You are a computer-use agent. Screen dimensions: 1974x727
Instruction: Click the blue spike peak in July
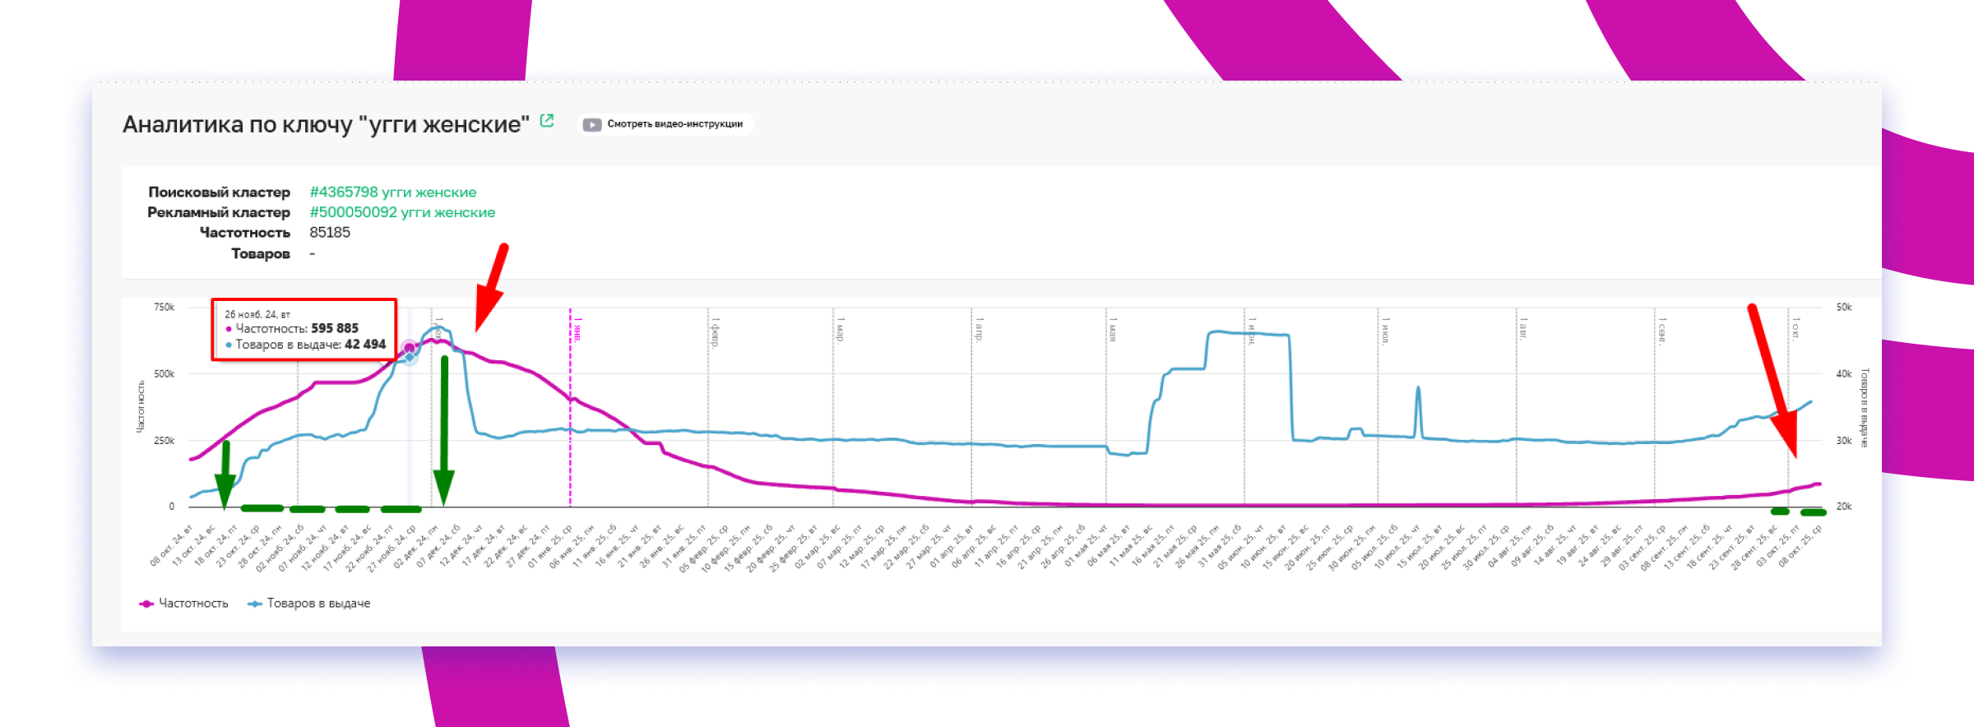pos(1418,388)
